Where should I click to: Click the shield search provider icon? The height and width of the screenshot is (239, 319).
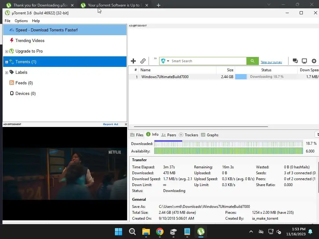(163, 61)
